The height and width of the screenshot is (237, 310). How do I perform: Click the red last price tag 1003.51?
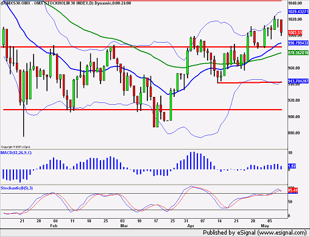(295, 33)
